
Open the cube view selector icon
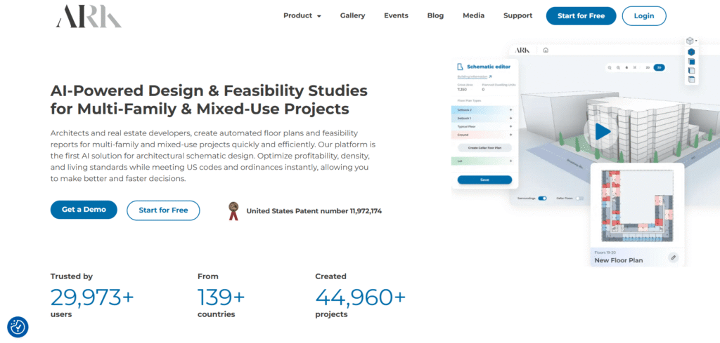pyautogui.click(x=690, y=41)
